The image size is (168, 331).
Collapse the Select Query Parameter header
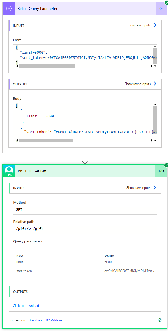tap(82, 9)
